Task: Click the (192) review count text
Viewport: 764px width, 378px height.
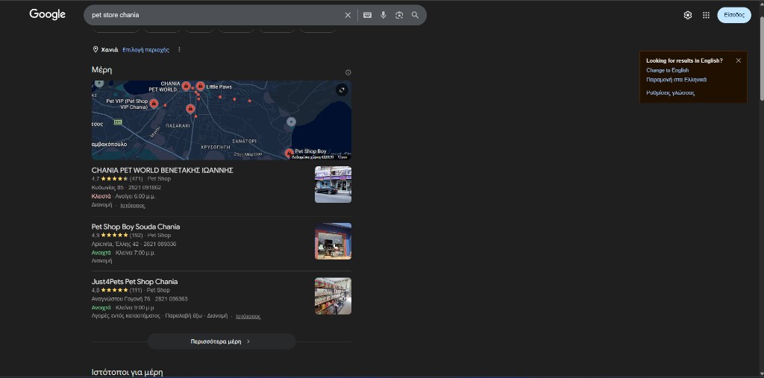Action: pos(136,236)
